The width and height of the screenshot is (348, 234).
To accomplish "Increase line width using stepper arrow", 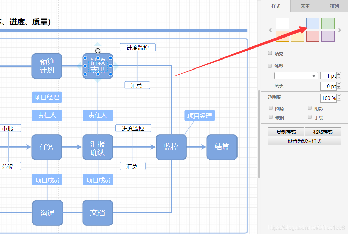I will click(339, 74).
